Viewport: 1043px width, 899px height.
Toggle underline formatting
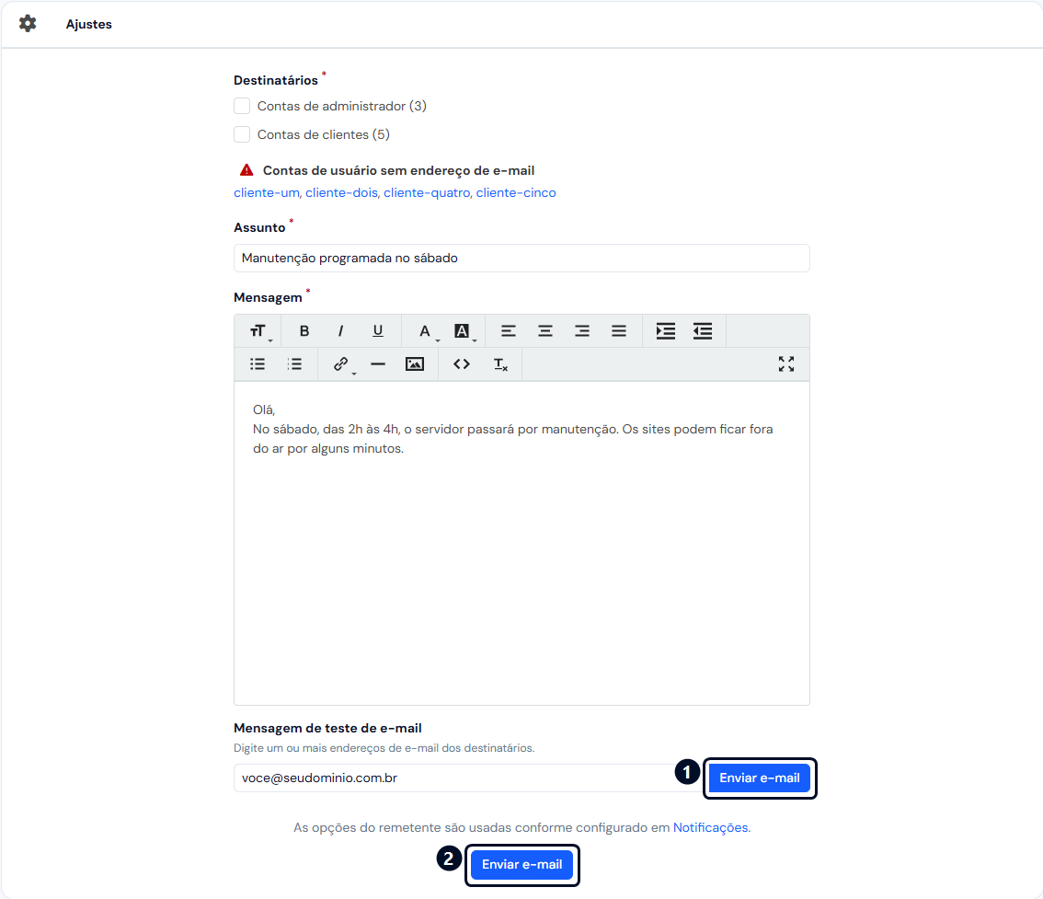point(378,331)
